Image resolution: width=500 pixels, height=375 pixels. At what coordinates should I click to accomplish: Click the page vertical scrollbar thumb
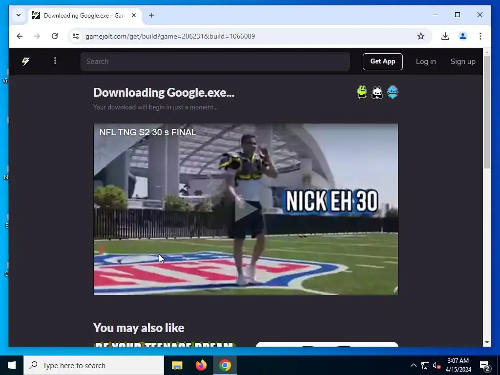pyautogui.click(x=487, y=112)
